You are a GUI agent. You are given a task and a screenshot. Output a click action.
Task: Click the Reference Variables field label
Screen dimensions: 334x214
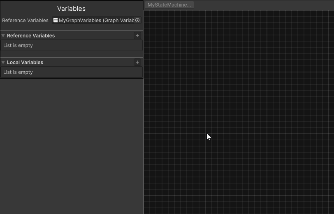25,20
